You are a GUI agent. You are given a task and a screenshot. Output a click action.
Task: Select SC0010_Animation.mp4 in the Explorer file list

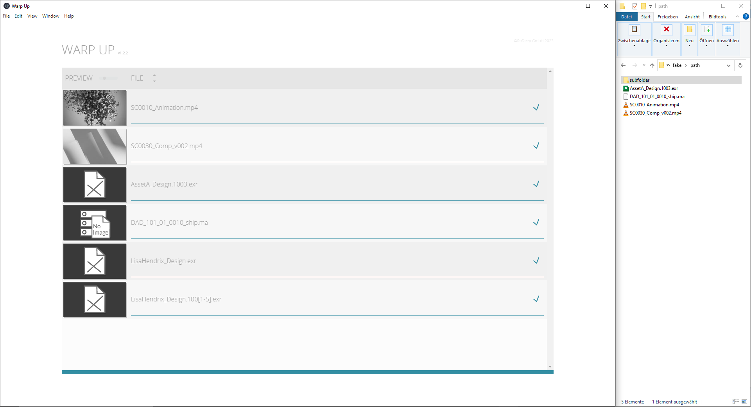tap(654, 105)
